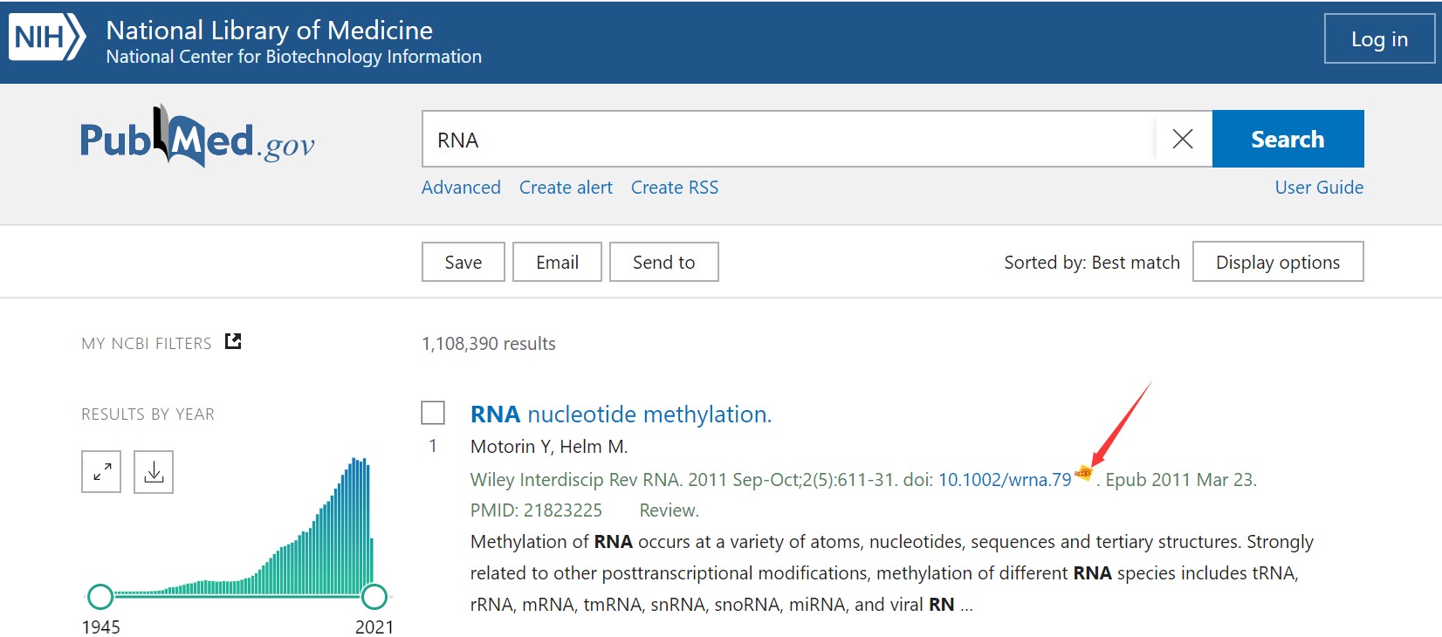Click National Library of Medicine header title
This screenshot has height=637, width=1442.
269,31
